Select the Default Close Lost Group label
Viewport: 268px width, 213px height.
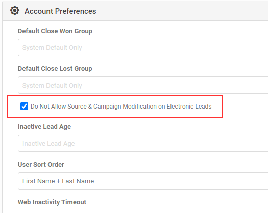click(55, 69)
